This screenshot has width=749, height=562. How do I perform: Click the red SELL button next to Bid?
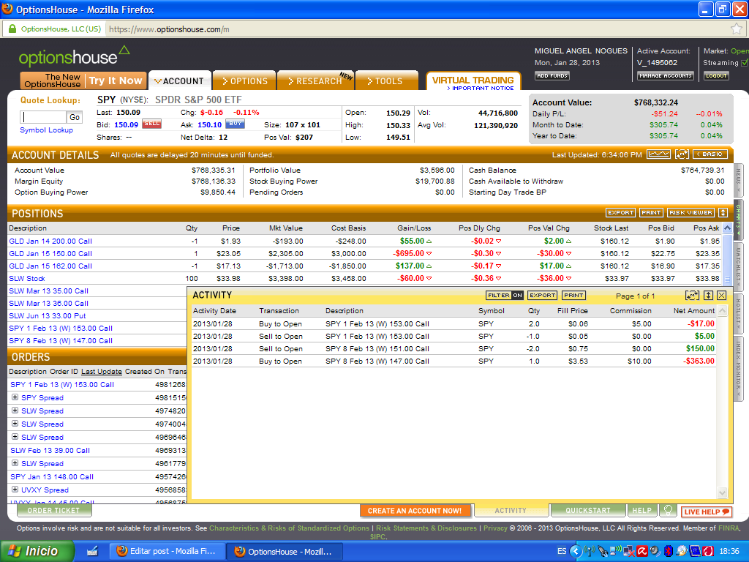click(152, 124)
